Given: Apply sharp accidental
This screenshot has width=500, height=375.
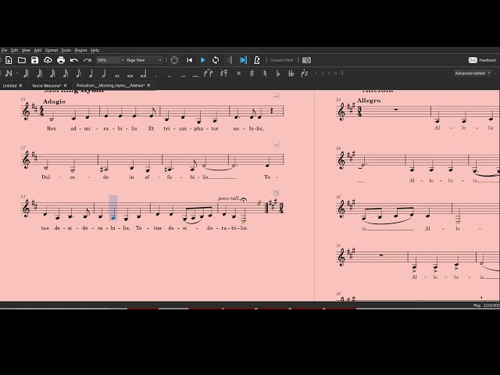Looking at the screenshot, I should point(252,73).
